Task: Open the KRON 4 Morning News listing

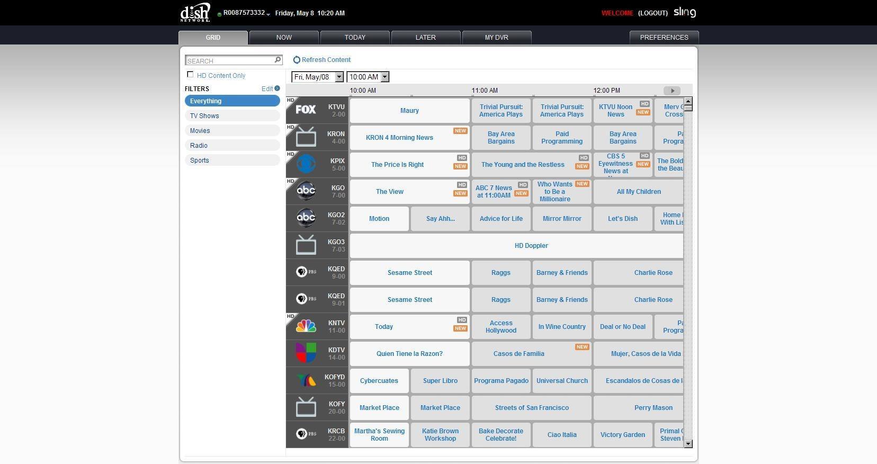Action: click(x=409, y=138)
